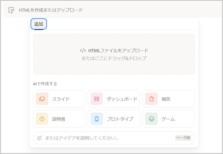Click the HTMLを作成またはアップロード block header
Screen dimensions: 223x154
(x=113, y=10)
